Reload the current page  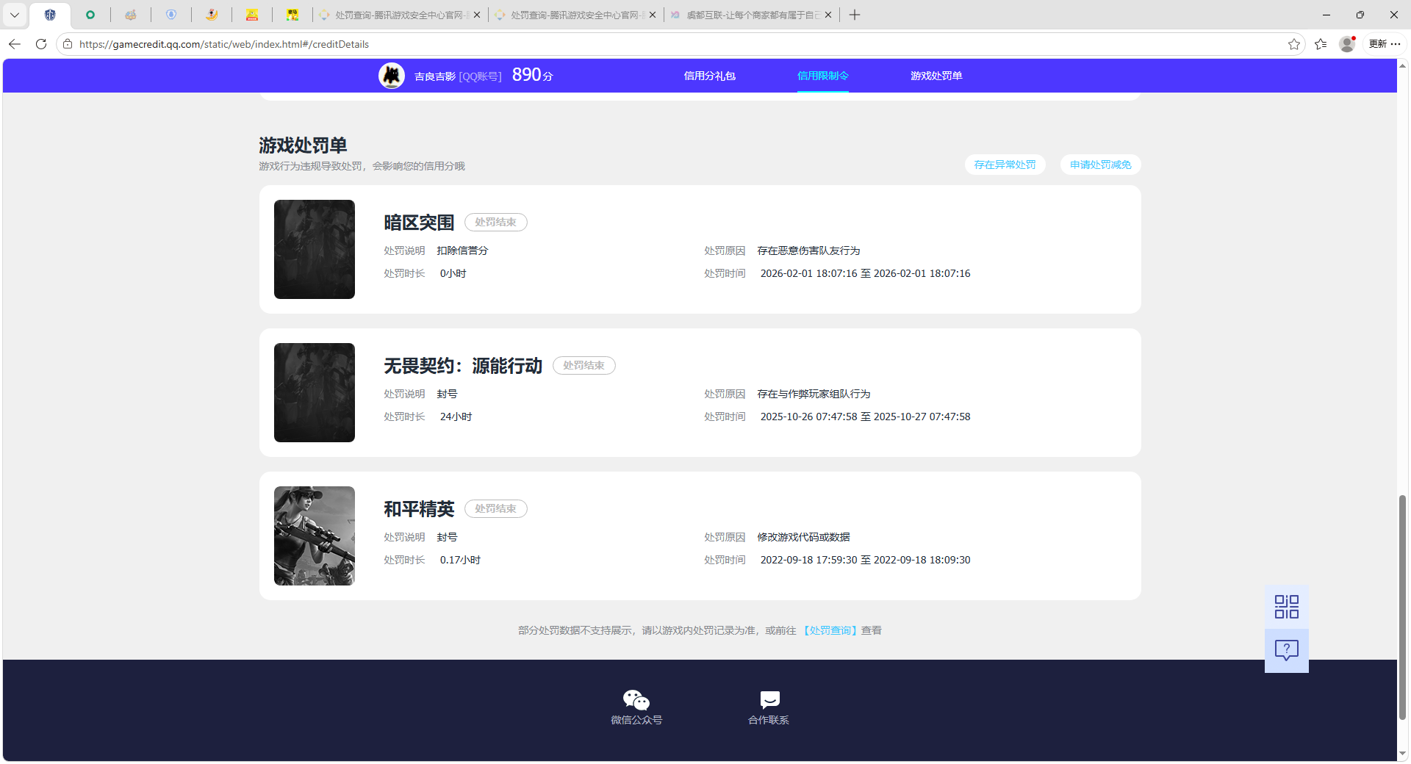pos(41,44)
